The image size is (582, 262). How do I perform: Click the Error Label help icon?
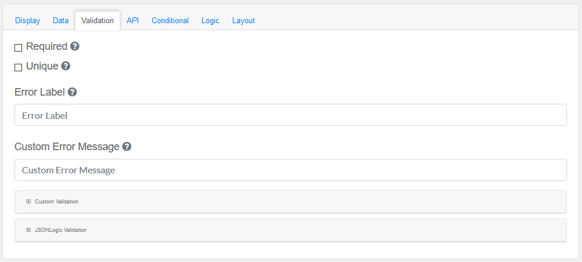click(72, 92)
